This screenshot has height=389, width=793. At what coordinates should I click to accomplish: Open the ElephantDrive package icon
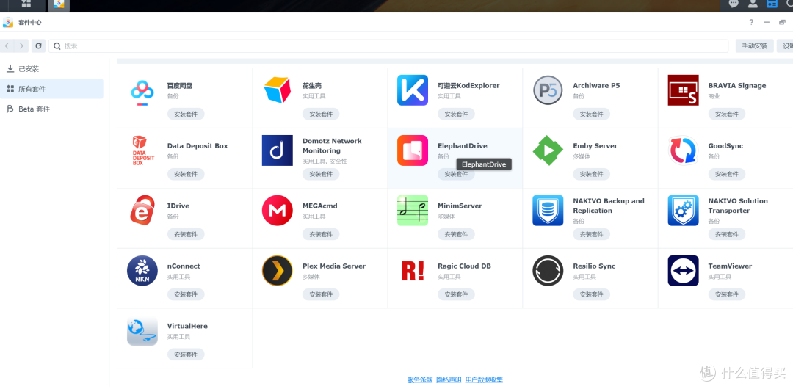[x=413, y=150]
